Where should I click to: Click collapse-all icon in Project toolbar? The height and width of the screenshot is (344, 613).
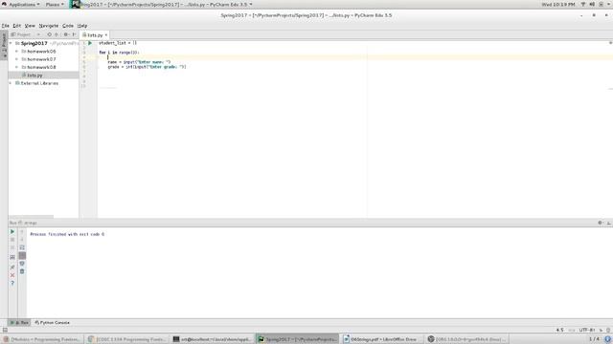coord(57,34)
